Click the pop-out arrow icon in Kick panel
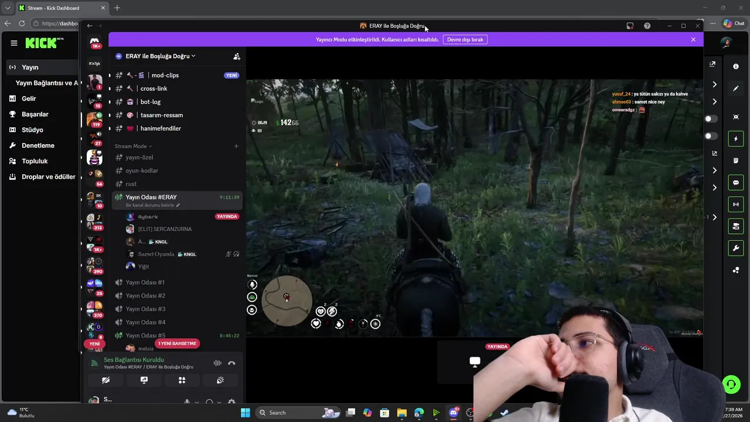750x422 pixels. coord(712,64)
